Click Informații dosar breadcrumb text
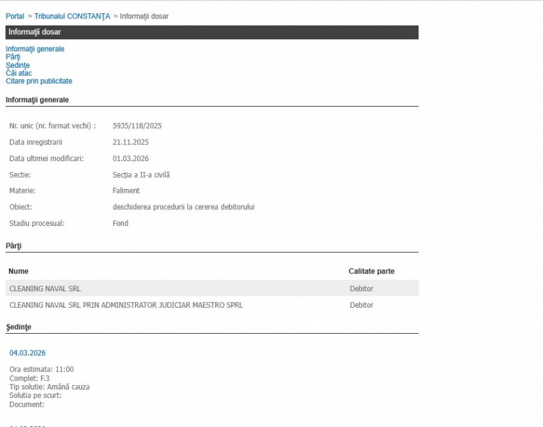 (144, 16)
